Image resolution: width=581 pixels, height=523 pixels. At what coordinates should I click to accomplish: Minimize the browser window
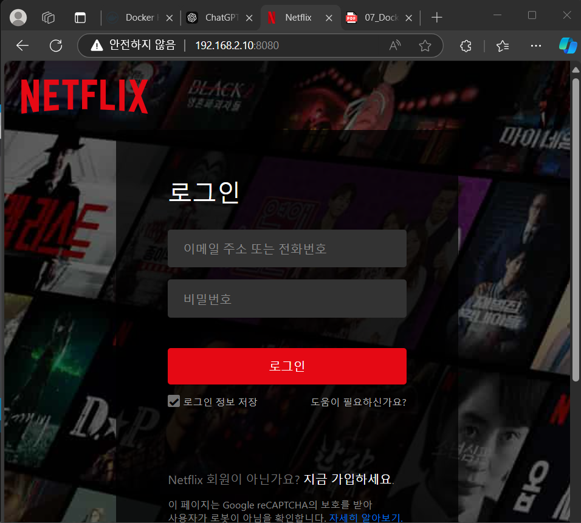point(498,15)
